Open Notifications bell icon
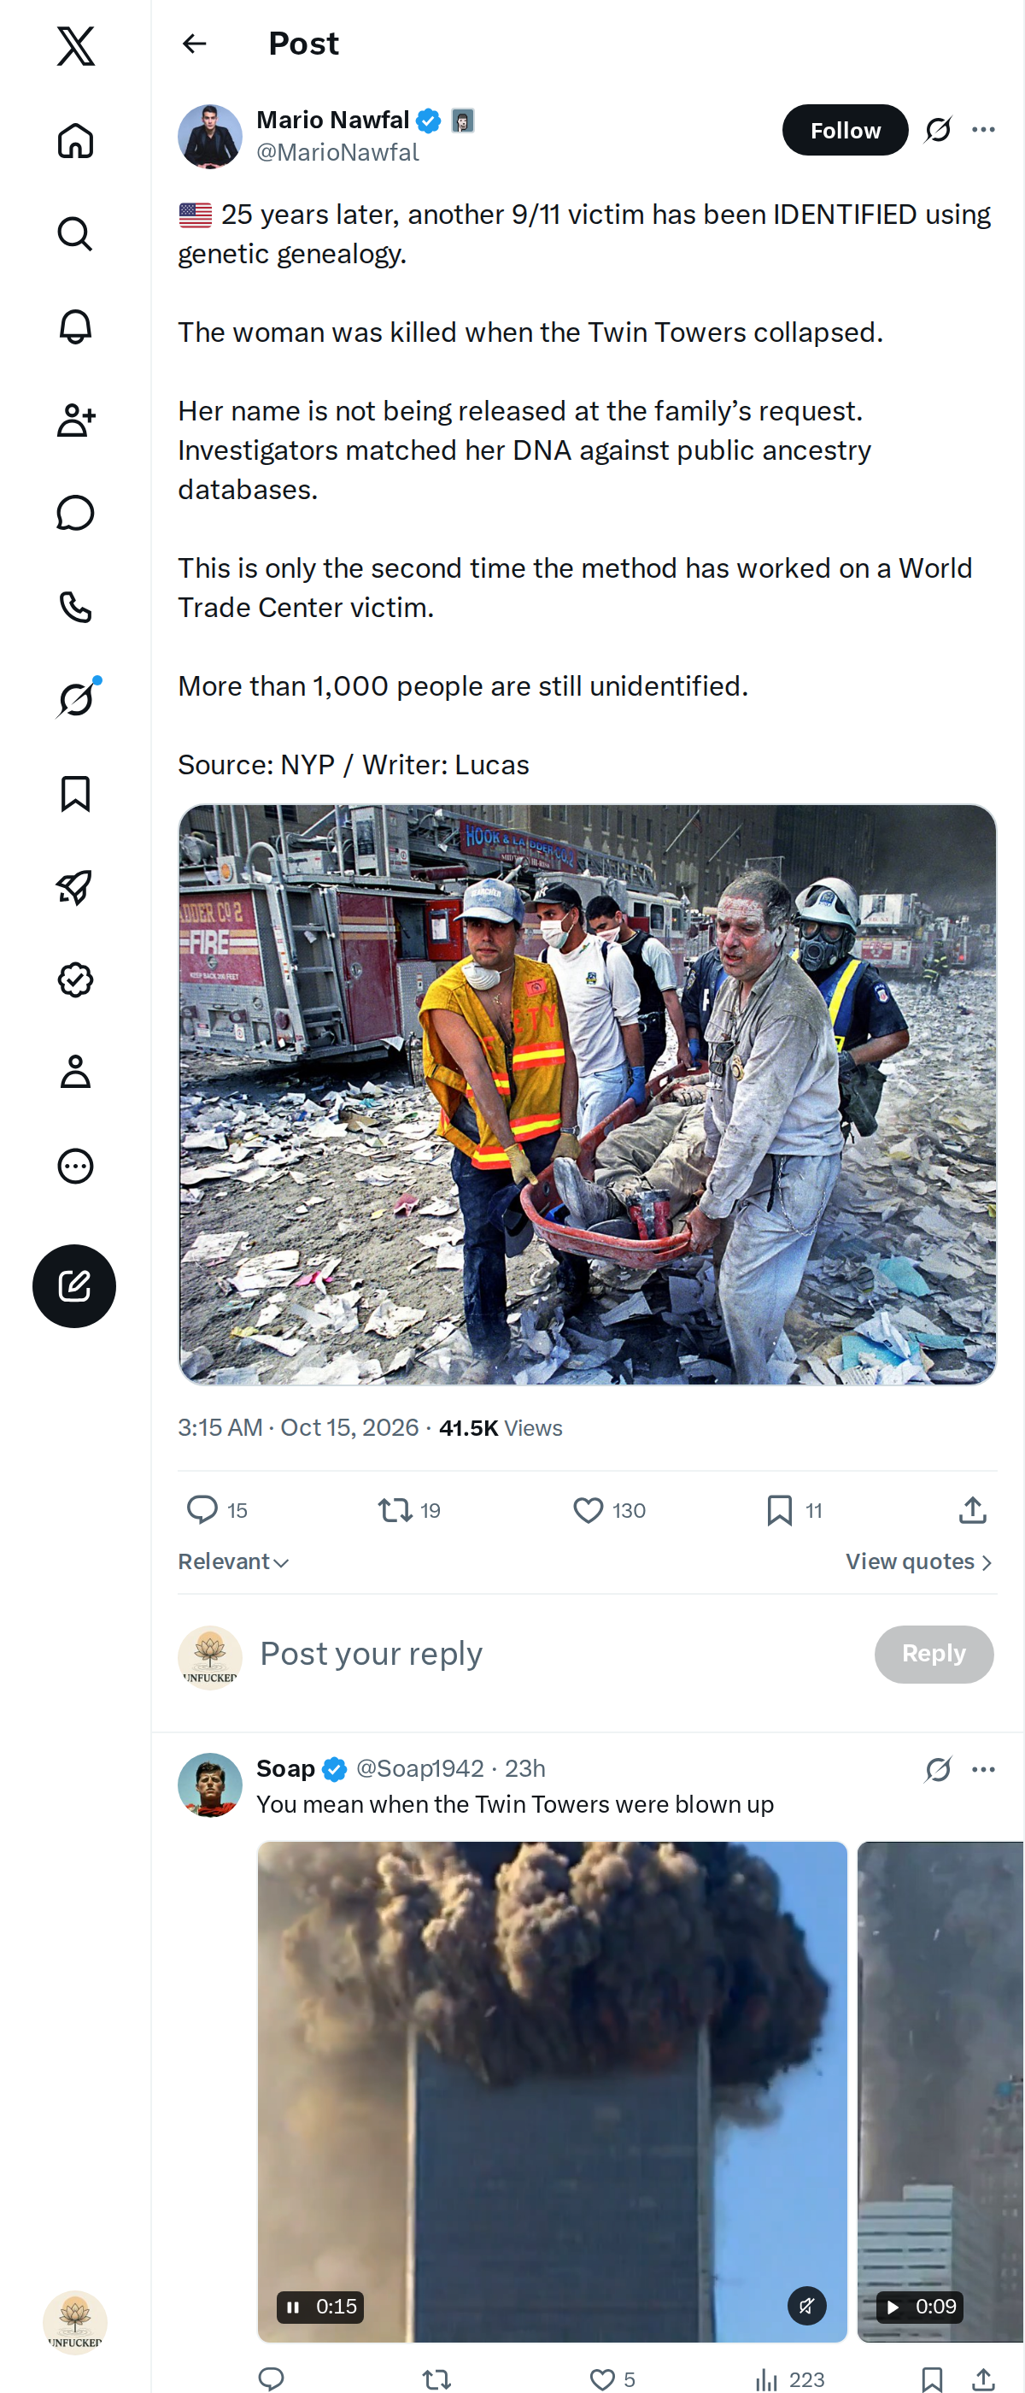The width and height of the screenshot is (1025, 2393). tap(75, 327)
